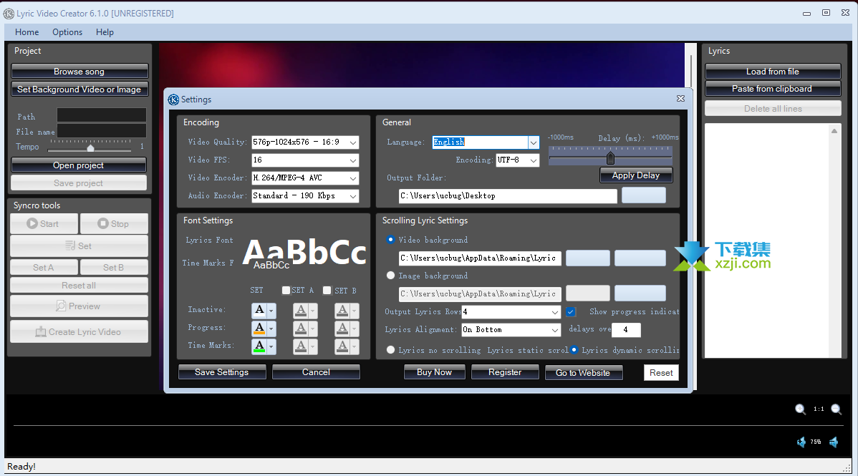The width and height of the screenshot is (858, 476).
Task: Open the Lyrics Alignment dropdown
Action: 555,330
